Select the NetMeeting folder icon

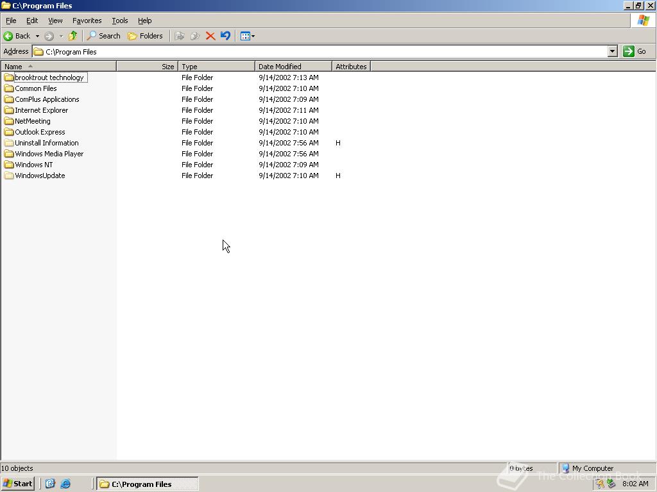[9, 121]
